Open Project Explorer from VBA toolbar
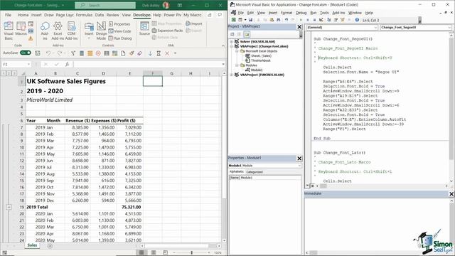The image size is (455, 256). point(328,20)
